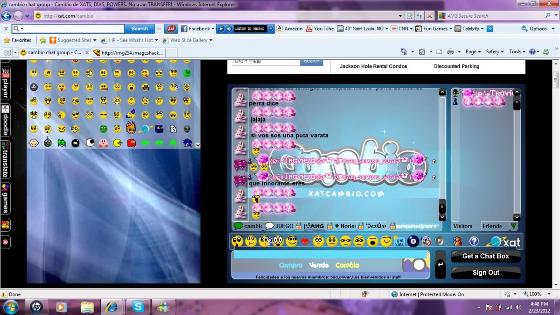Image resolution: width=560 pixels, height=315 pixels.
Task: Click the green triangle toggle beside Friends
Action: (514, 226)
